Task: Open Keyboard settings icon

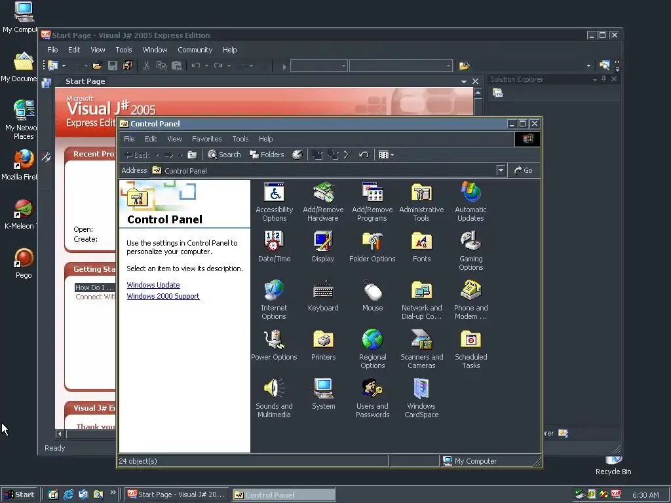Action: click(323, 295)
